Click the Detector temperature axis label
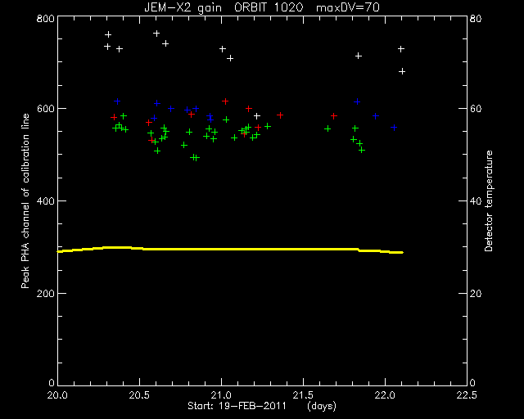This screenshot has height=419, width=524. [489, 200]
